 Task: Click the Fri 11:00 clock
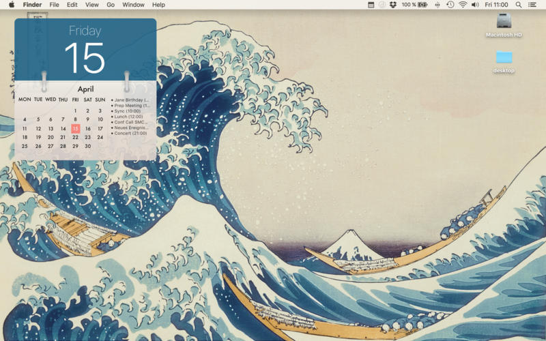pyautogui.click(x=497, y=5)
